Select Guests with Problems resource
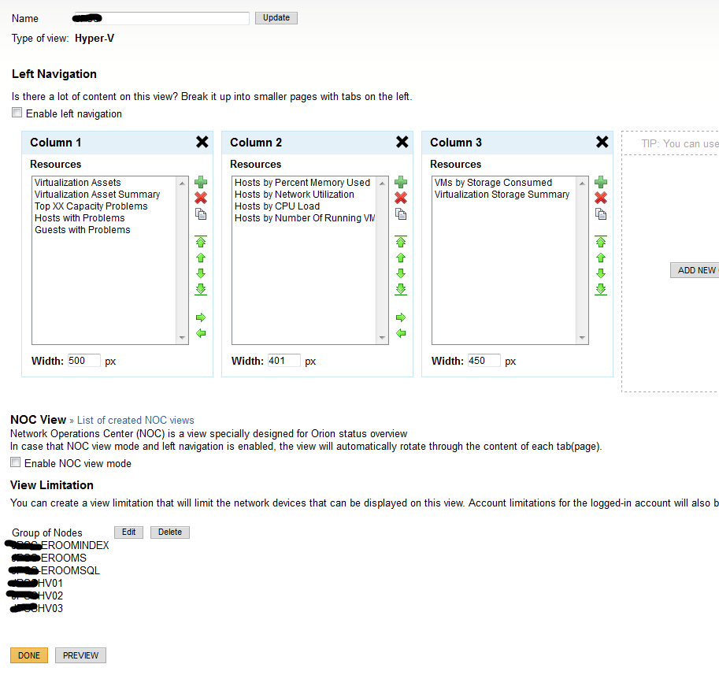The height and width of the screenshot is (679, 719). (82, 230)
